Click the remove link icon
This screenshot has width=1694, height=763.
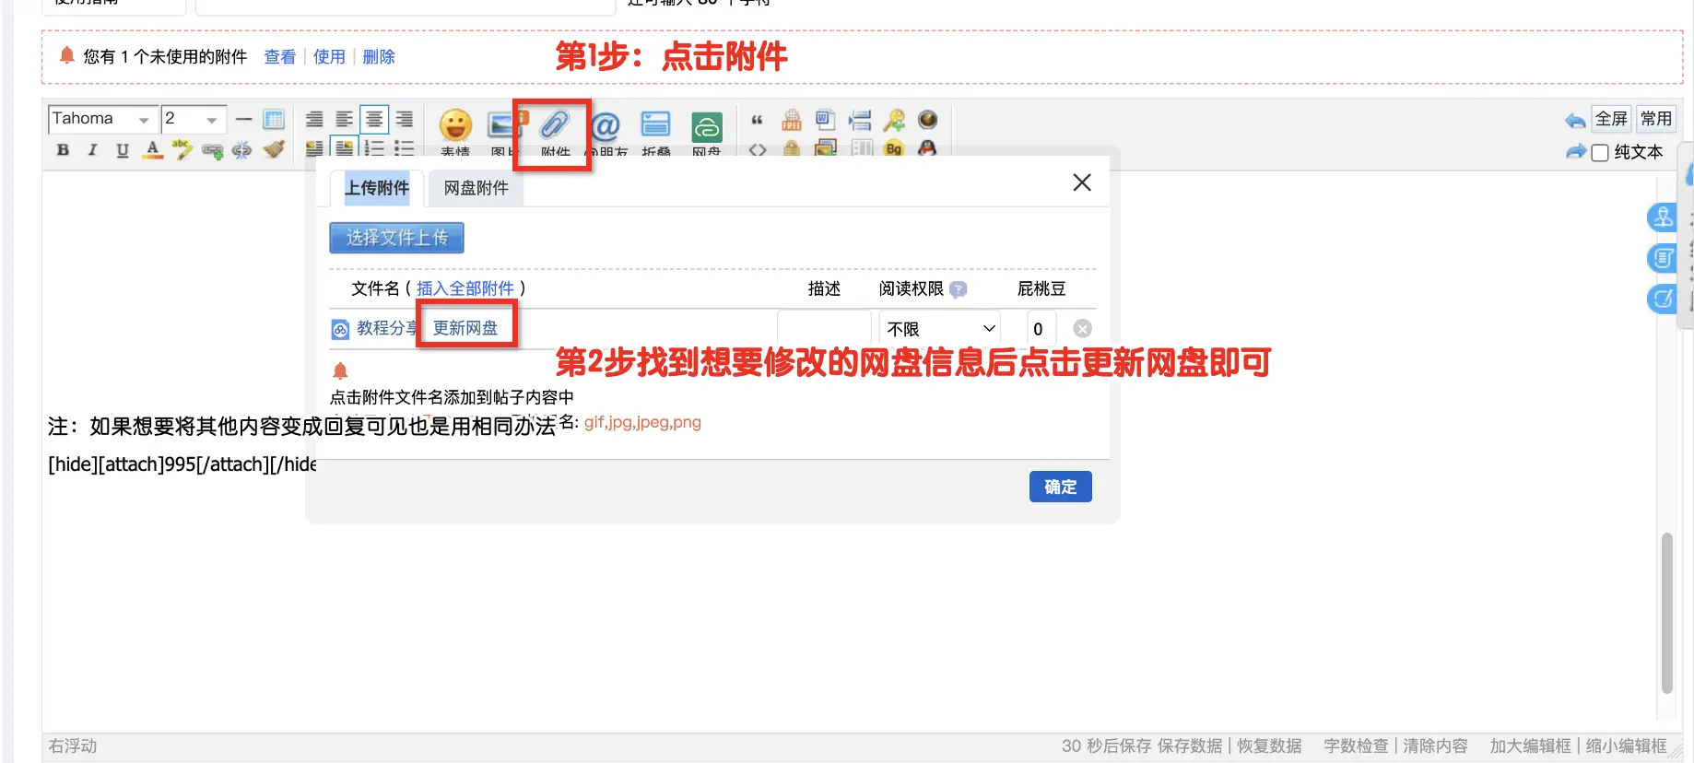coord(242,150)
